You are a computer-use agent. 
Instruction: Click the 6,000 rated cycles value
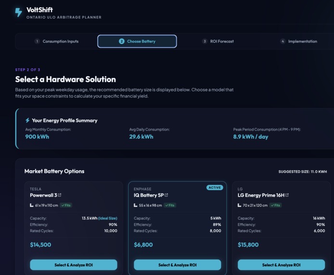tap(319, 231)
